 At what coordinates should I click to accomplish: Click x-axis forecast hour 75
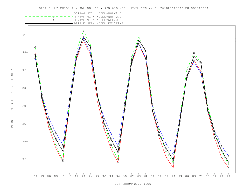pyautogui.click(x=208, y=176)
